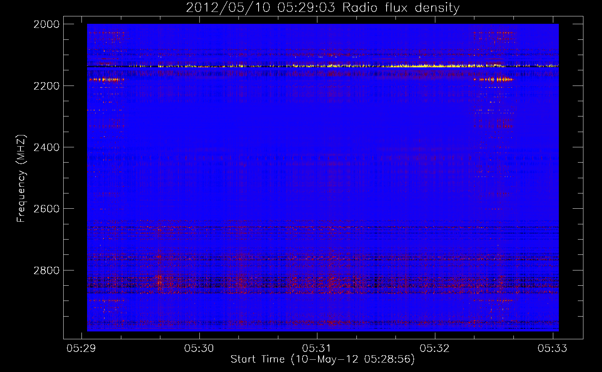Click the 05:31 time tick label
The image size is (602, 372).
(317, 348)
